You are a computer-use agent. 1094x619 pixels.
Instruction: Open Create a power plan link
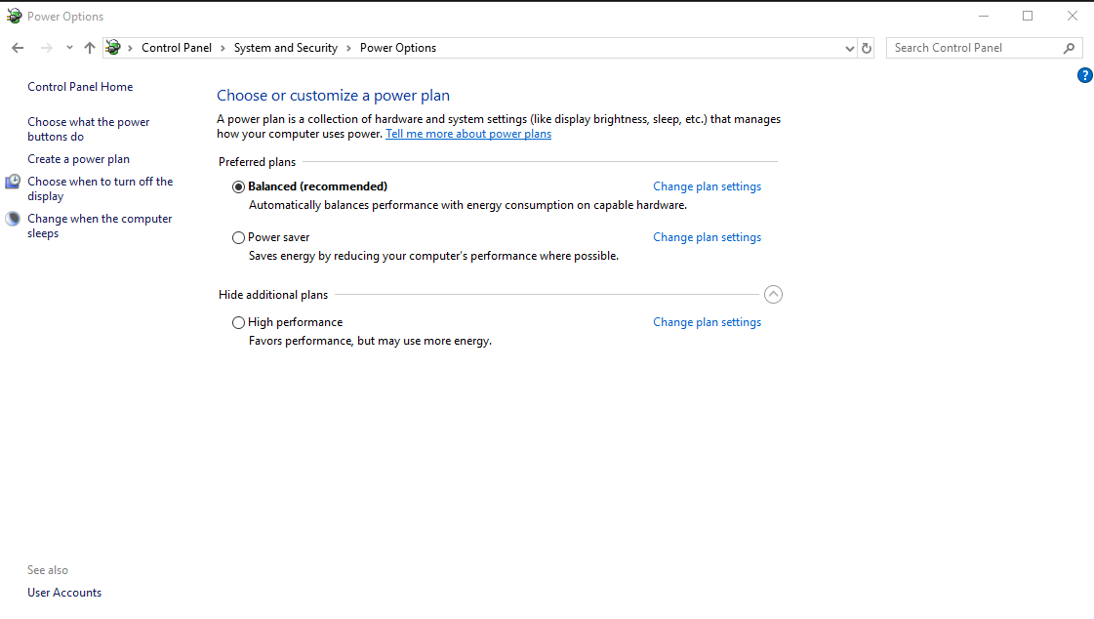click(x=78, y=159)
